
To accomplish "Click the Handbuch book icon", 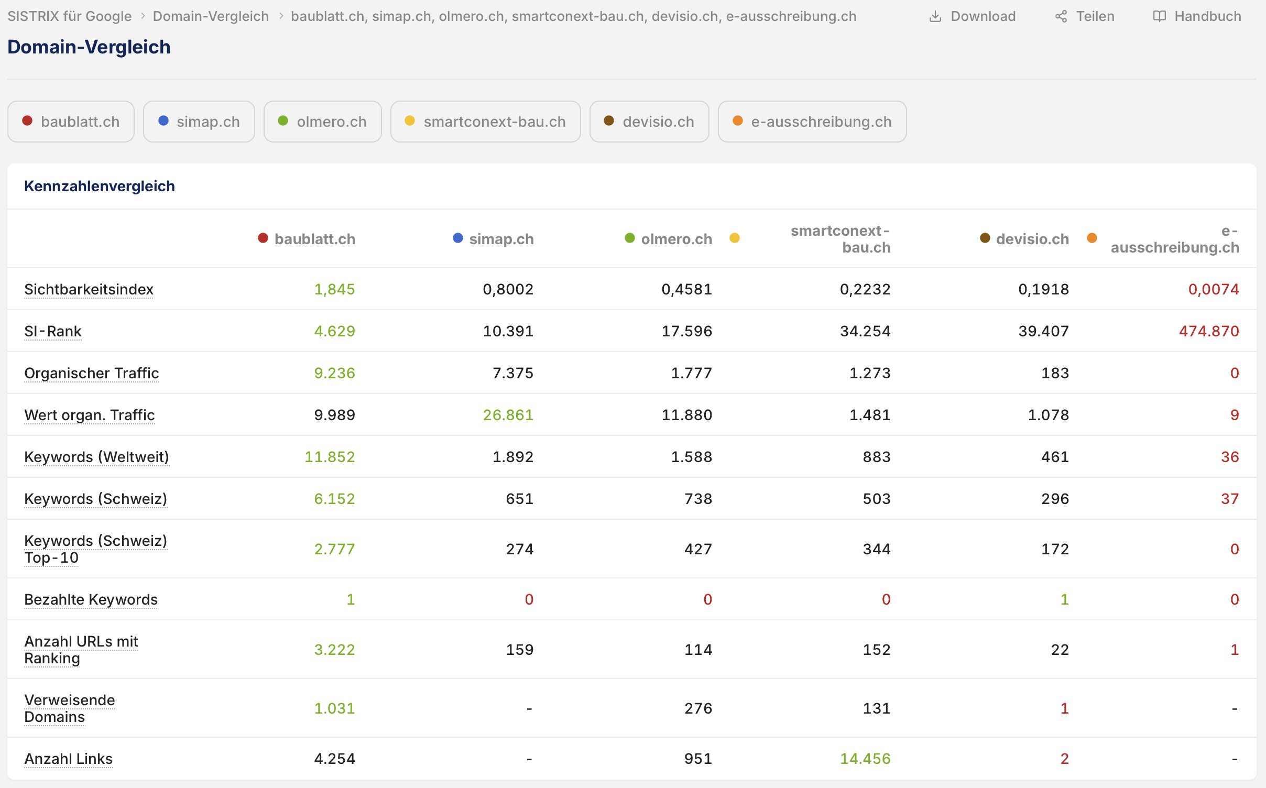I will [x=1159, y=16].
